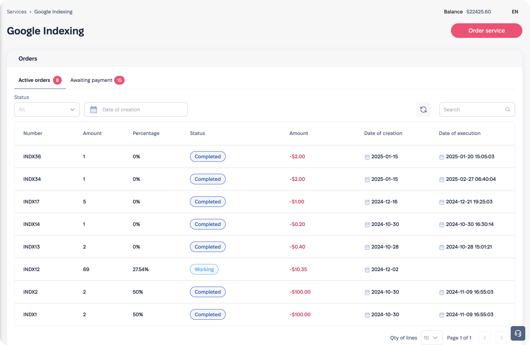The height and width of the screenshot is (345, 530).
Task: Click calendar icon beside INDX36 creation date
Action: pyautogui.click(x=367, y=157)
